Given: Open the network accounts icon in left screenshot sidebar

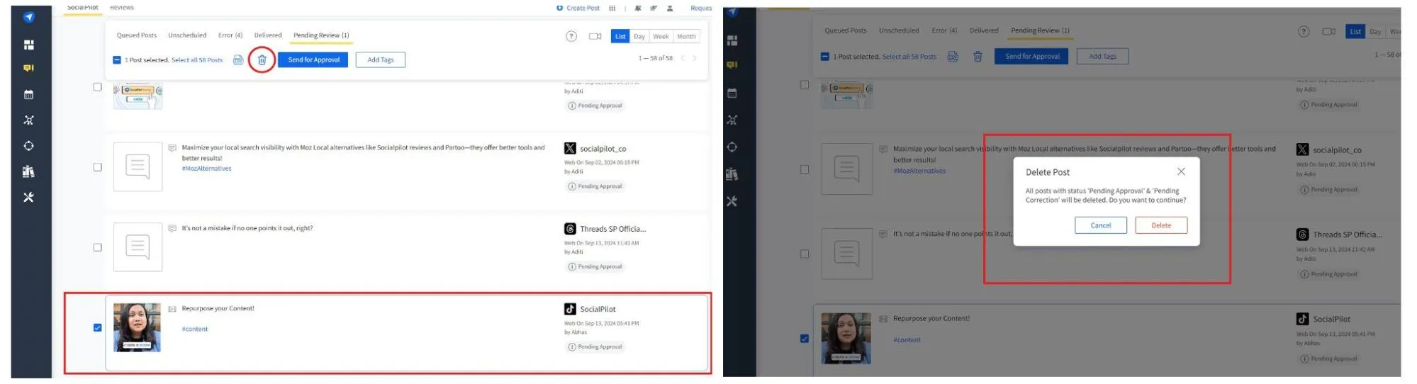Looking at the screenshot, I should (x=28, y=120).
